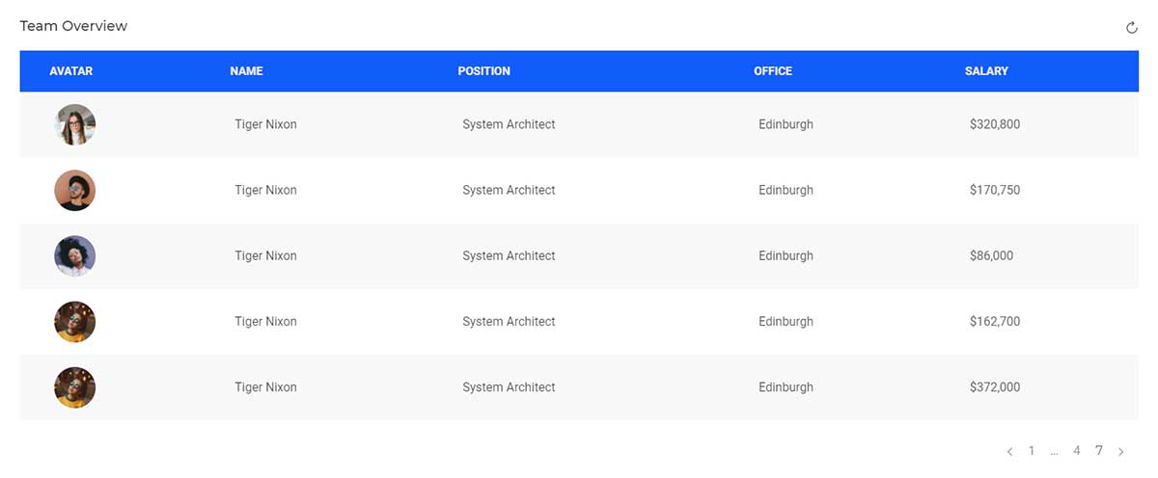Sort by the OFFICE column header

(773, 71)
